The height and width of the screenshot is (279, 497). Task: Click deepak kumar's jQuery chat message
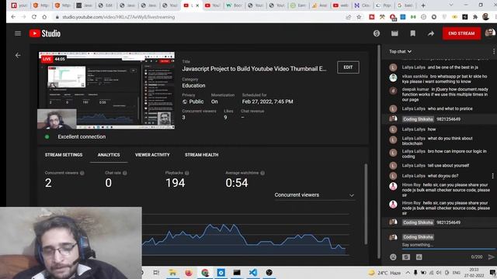point(445,95)
